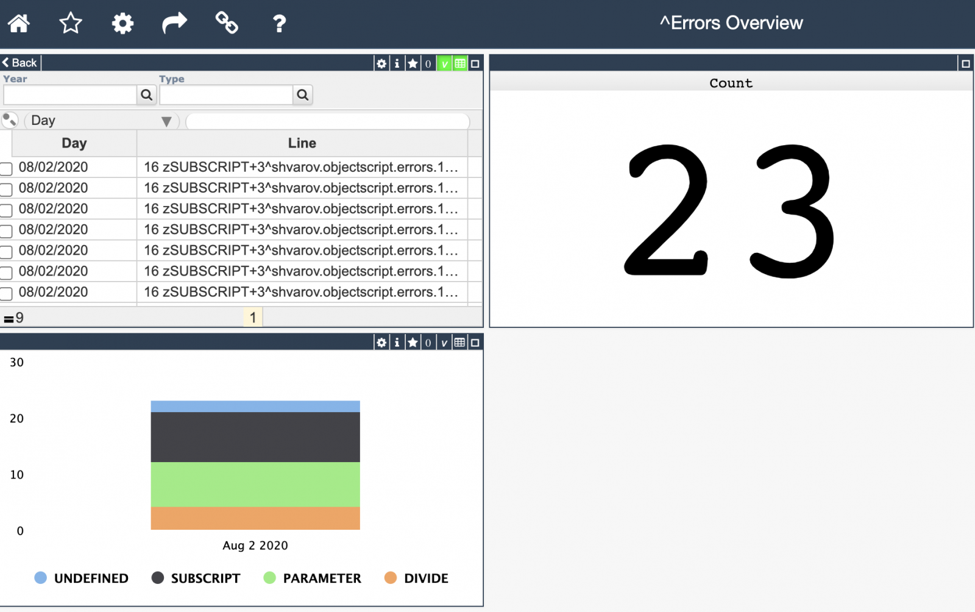This screenshot has width=975, height=612.
Task: Maximize the chart widget
Action: coord(475,343)
